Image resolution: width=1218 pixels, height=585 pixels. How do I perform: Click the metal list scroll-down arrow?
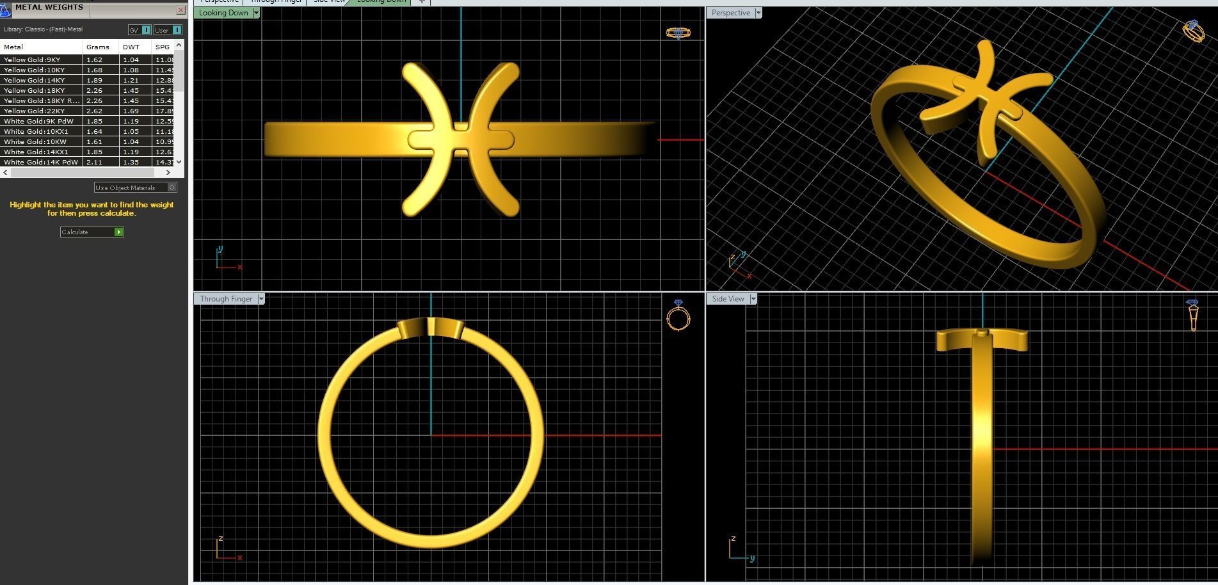click(x=179, y=162)
